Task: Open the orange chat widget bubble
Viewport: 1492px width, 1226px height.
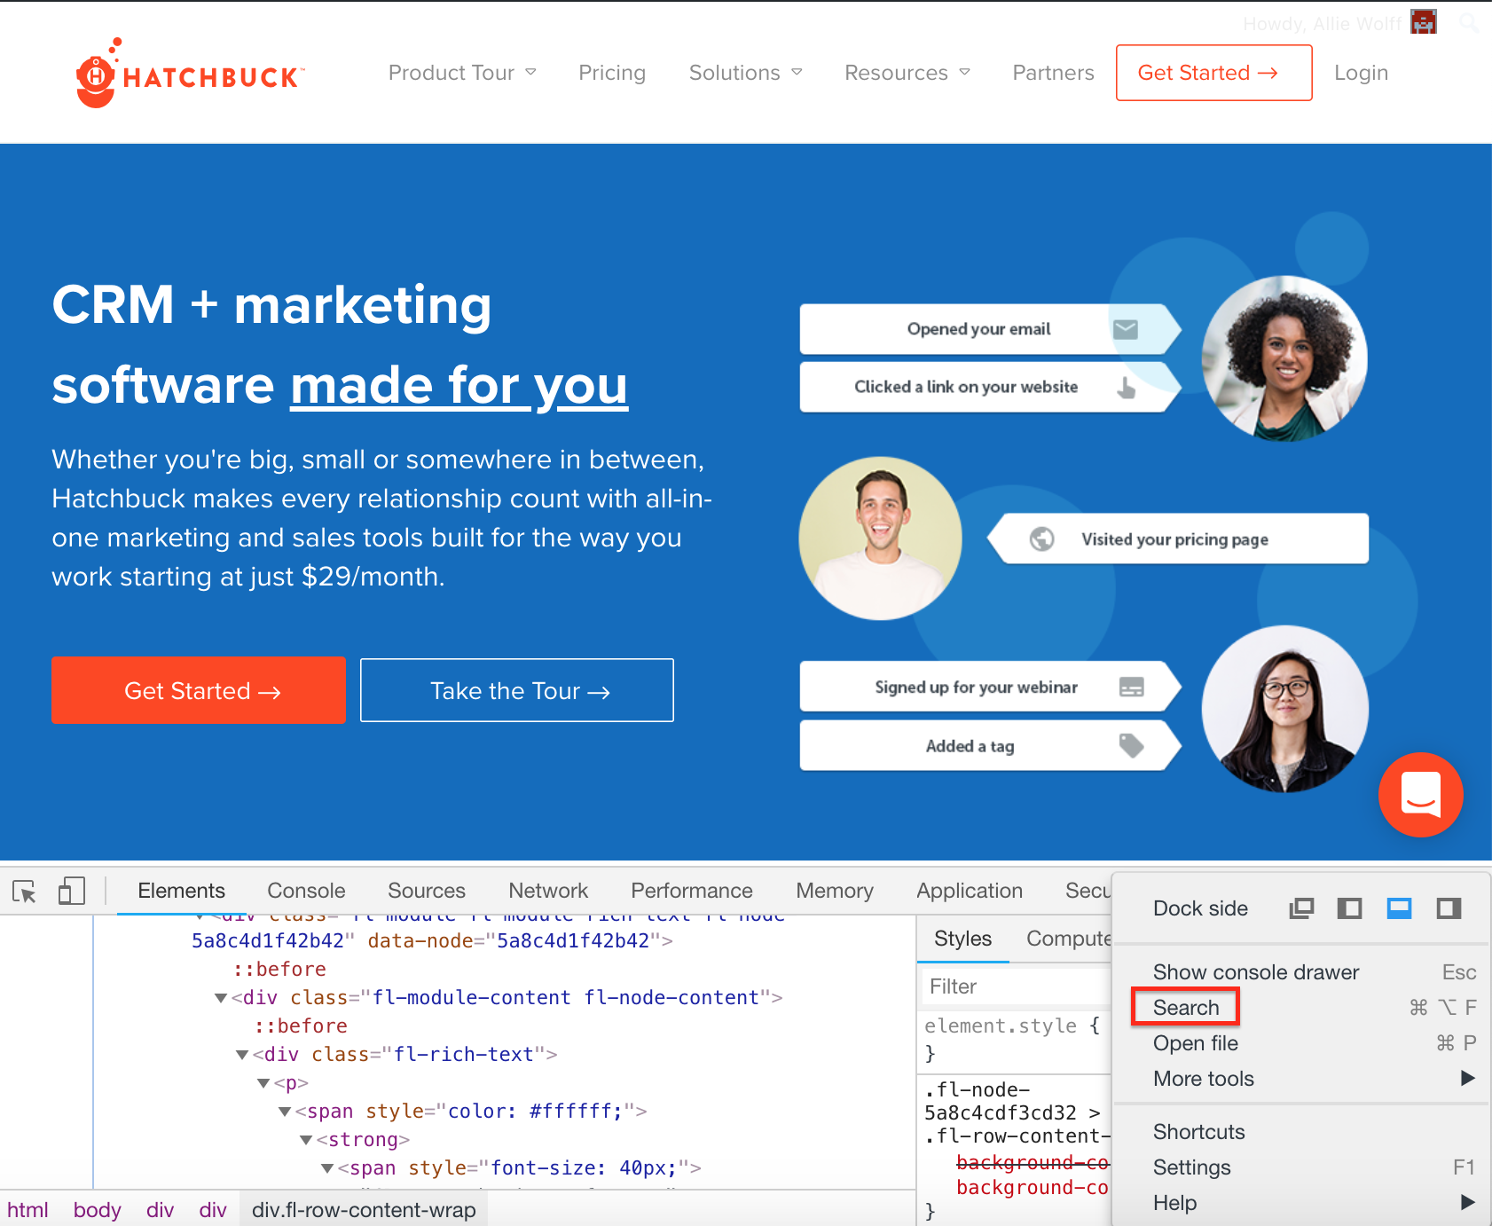Action: [x=1420, y=795]
